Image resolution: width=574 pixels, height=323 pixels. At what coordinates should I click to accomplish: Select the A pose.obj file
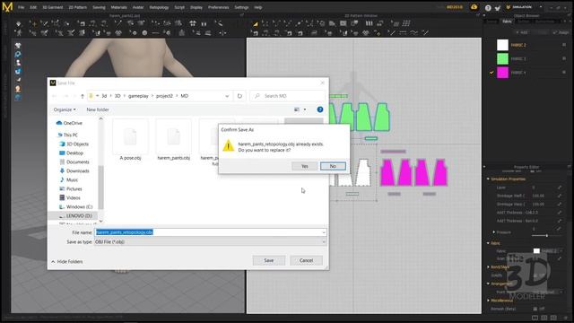coord(130,140)
